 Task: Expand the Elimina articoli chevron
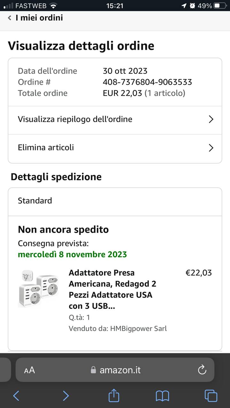[x=211, y=148]
